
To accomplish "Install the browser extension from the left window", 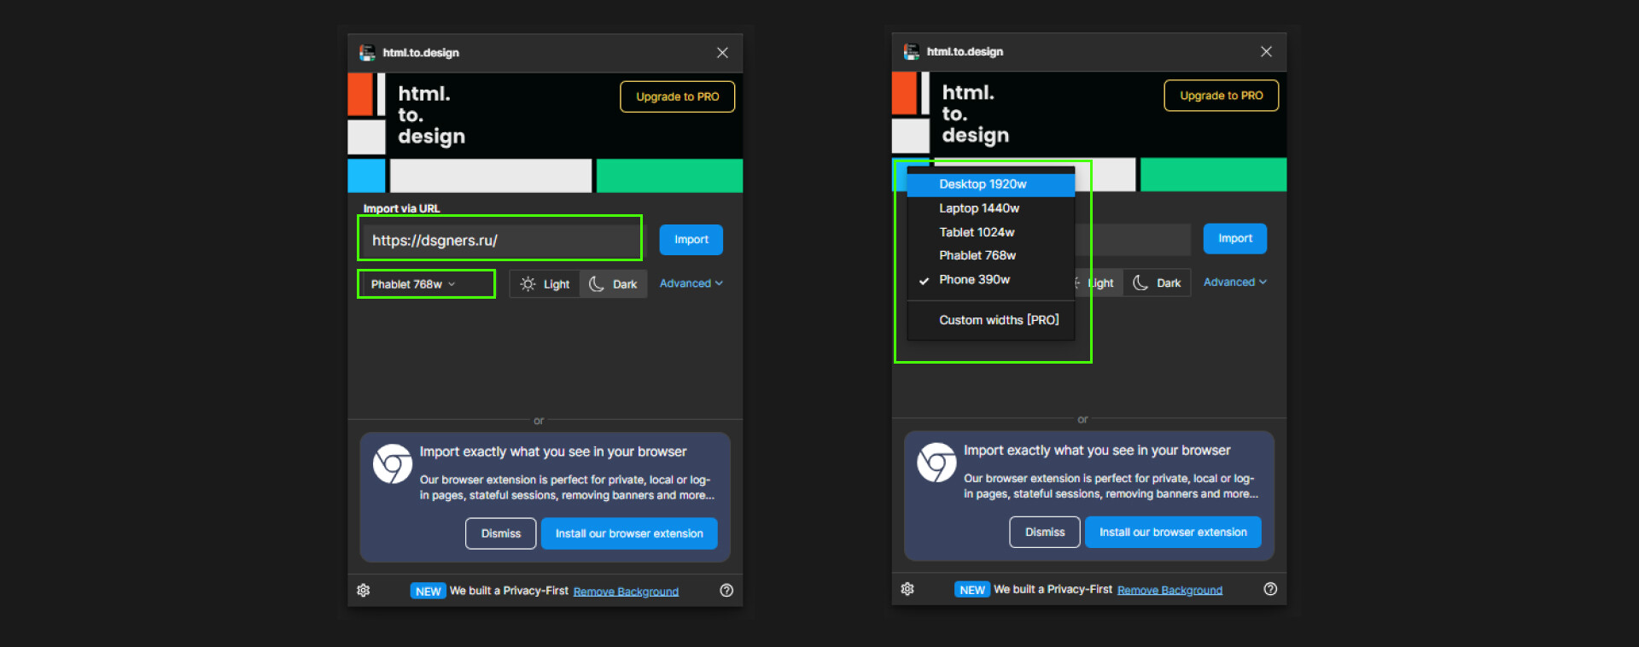I will 629,533.
